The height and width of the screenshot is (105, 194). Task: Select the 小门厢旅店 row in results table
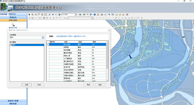click(78, 59)
